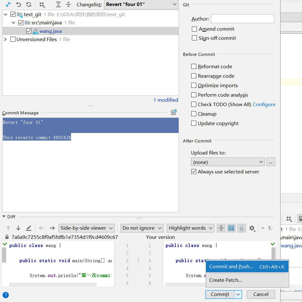Enable Perform code analysis

(x=194, y=95)
